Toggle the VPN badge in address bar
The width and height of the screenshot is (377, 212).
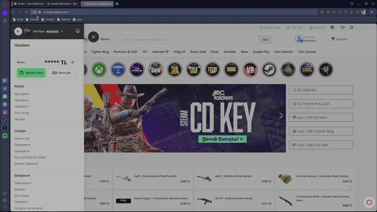click(34, 12)
